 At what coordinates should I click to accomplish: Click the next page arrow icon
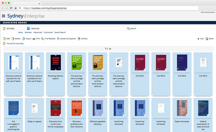pos(110,49)
